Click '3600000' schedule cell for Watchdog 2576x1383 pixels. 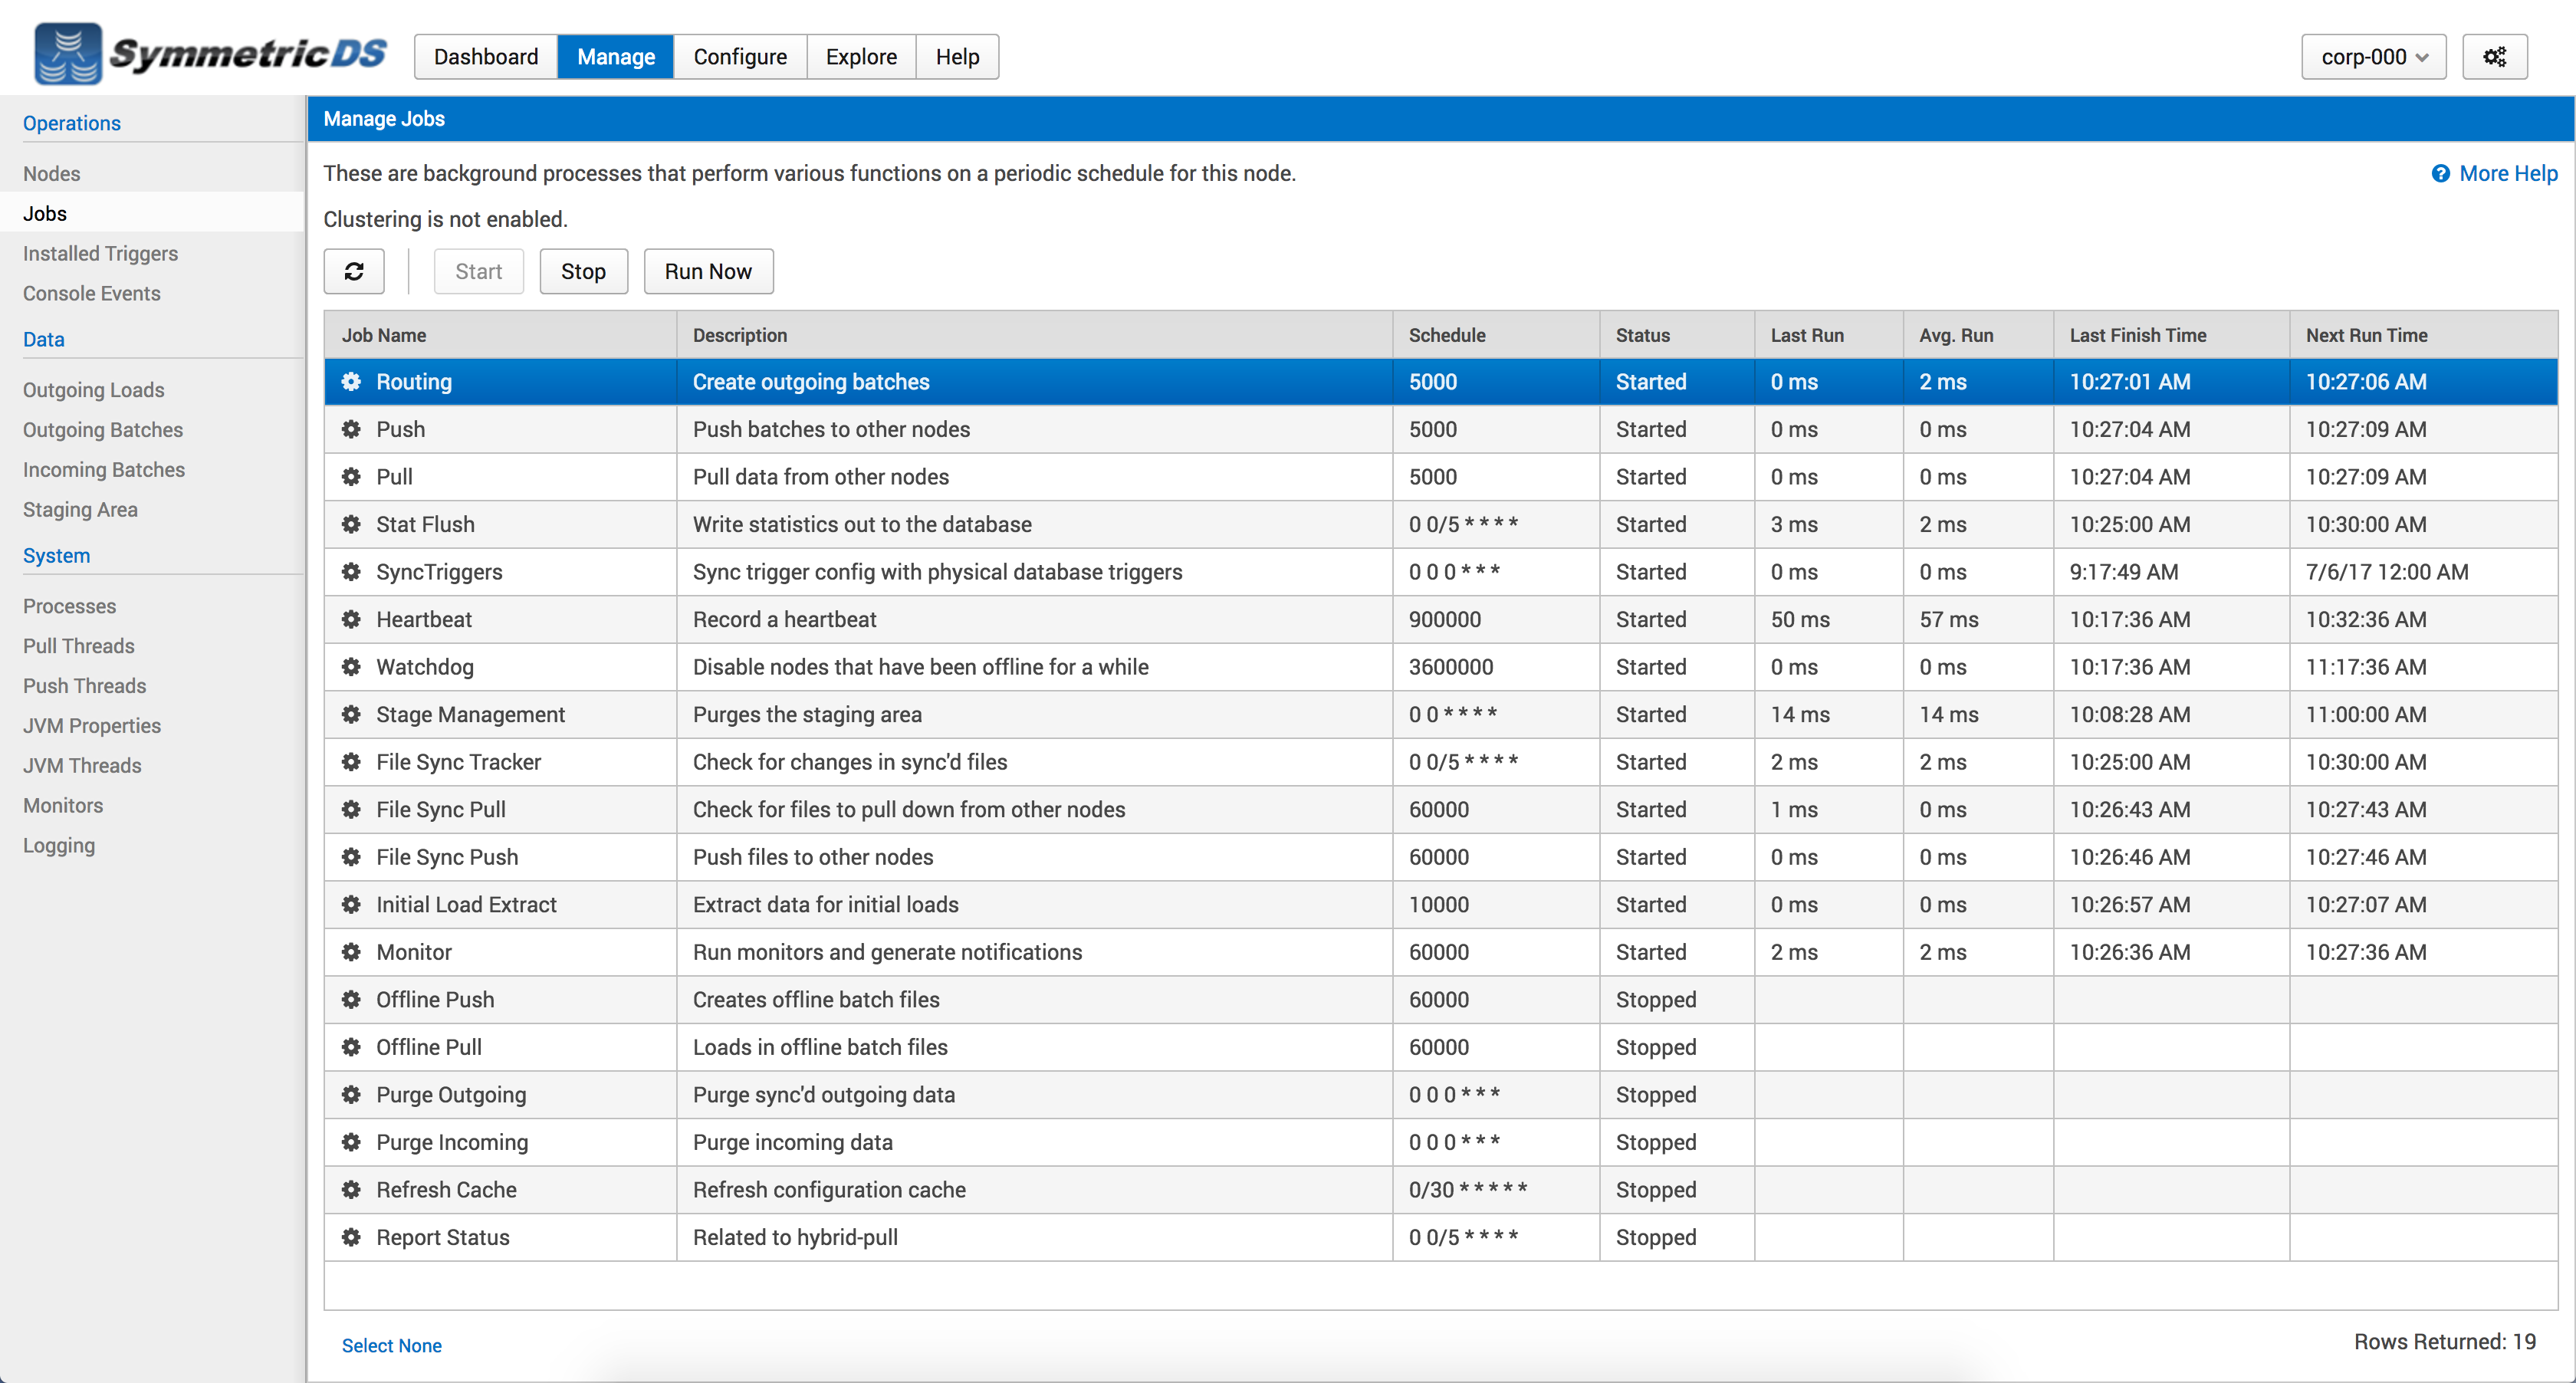pos(1496,667)
